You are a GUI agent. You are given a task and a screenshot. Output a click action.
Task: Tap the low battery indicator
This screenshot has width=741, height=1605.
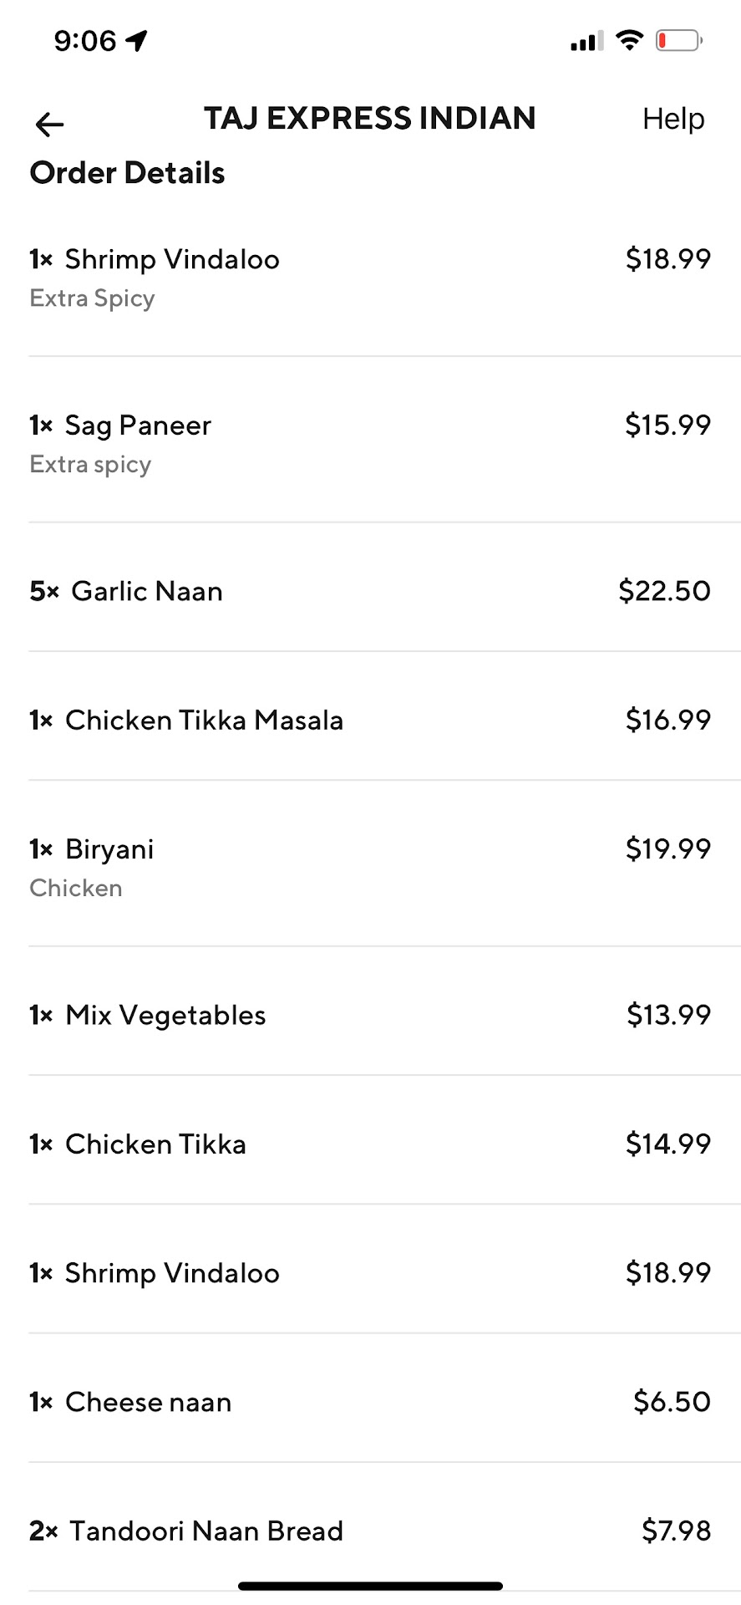(678, 40)
